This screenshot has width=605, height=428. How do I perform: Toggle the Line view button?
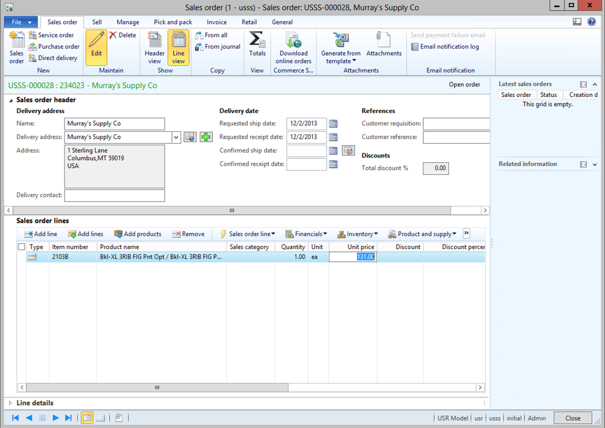click(178, 48)
